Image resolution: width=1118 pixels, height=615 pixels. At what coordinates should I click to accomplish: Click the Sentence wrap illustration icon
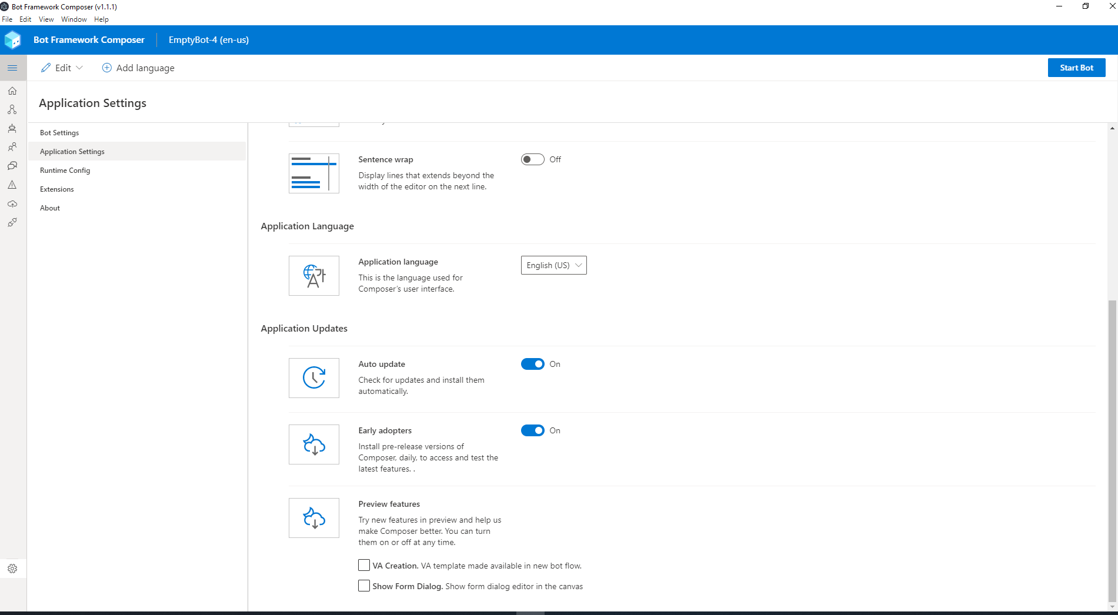(x=314, y=173)
